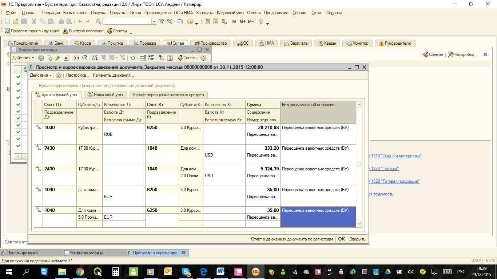Click ДтКт postings icon in Закрытия месяца toolbar
This screenshot has height=279, width=497.
161,58
